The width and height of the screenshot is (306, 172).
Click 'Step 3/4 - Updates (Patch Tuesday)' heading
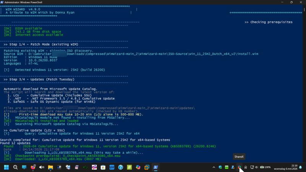point(39,80)
